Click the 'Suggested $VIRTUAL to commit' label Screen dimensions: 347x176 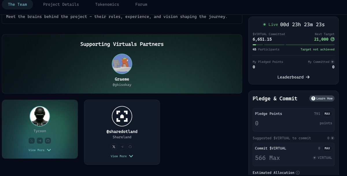pyautogui.click(x=282, y=138)
